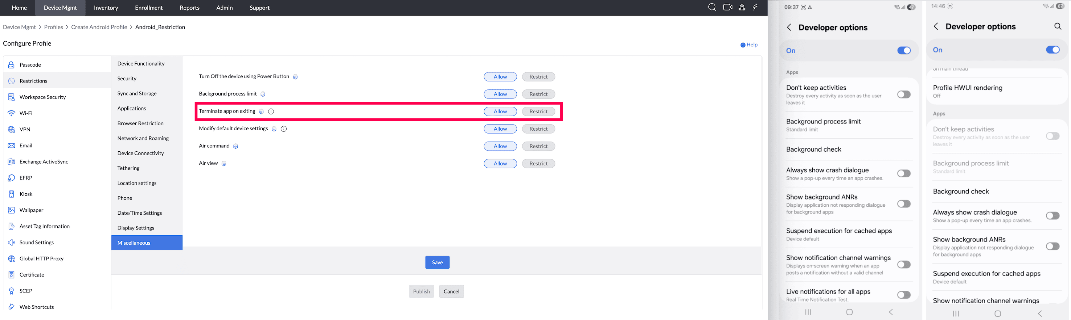Click the Save button
Screen dimensions: 1071x320
point(438,262)
